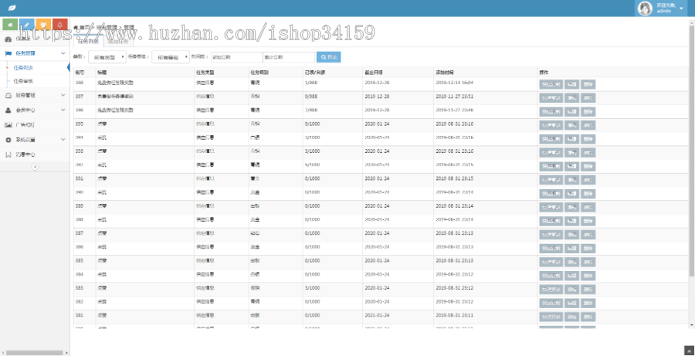Screen dimensions: 695x356
Task: Click the blue pencil shortcut icon
Action: (x=26, y=24)
